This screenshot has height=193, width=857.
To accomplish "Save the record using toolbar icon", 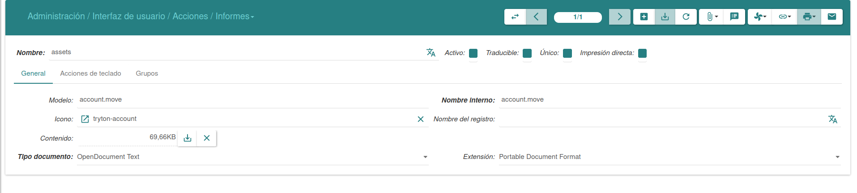I will (x=665, y=17).
